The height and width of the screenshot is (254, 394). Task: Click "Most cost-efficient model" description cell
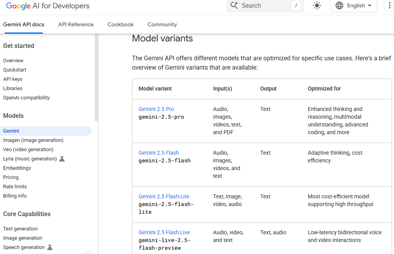point(341,200)
